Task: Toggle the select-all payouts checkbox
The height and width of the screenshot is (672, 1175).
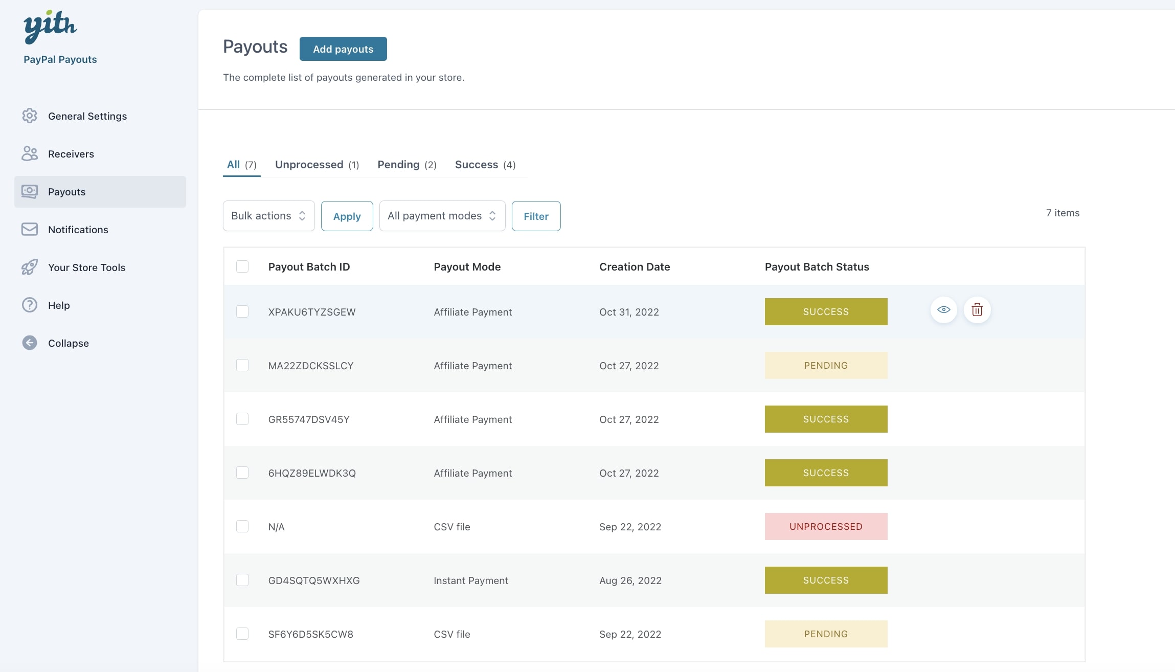Action: [x=242, y=266]
